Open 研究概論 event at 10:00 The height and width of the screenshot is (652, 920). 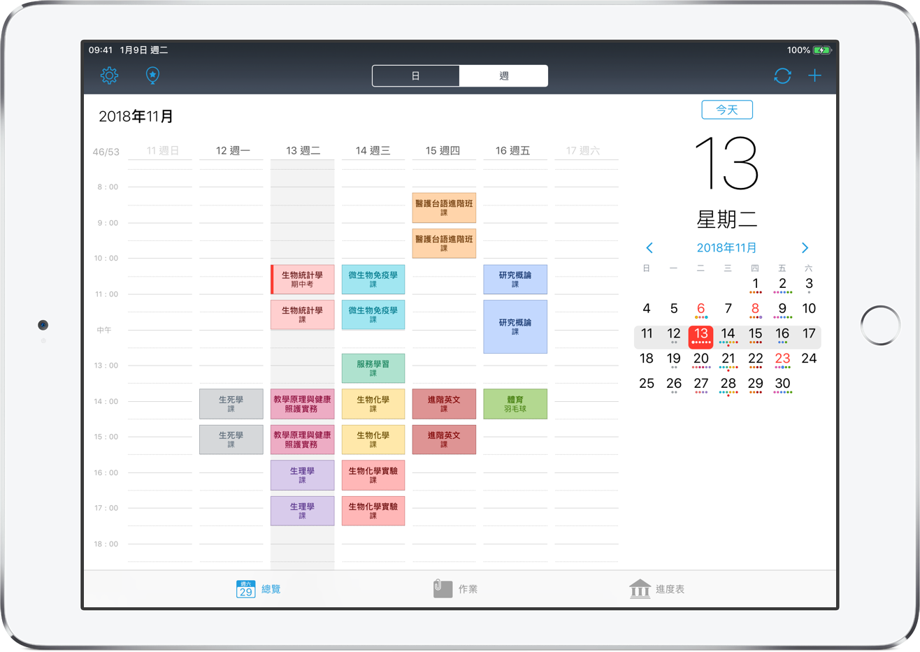(x=515, y=280)
